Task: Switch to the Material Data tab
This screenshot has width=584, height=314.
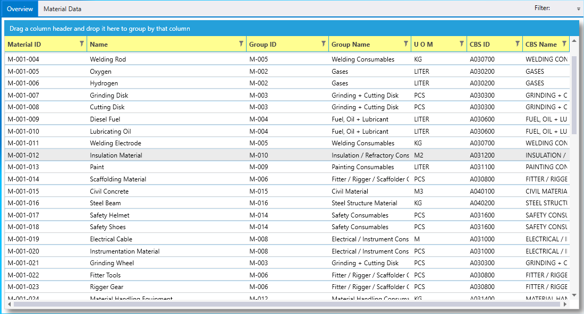Action: click(62, 9)
